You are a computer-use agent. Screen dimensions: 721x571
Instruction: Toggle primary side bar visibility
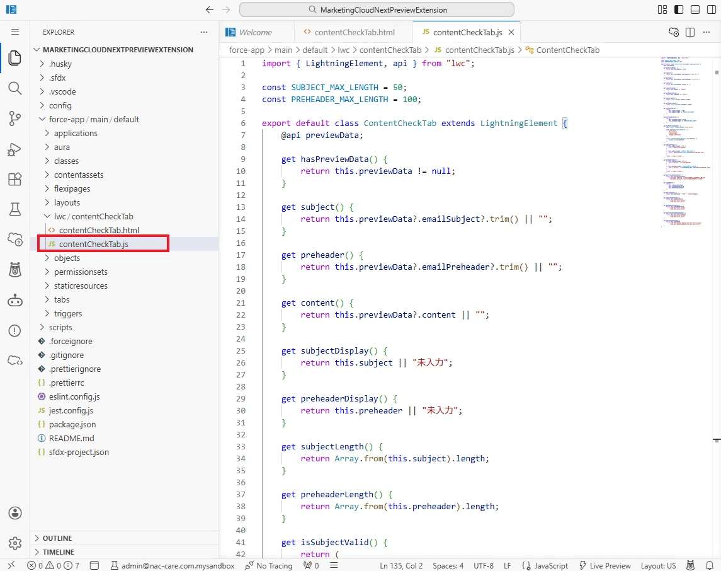coord(679,9)
